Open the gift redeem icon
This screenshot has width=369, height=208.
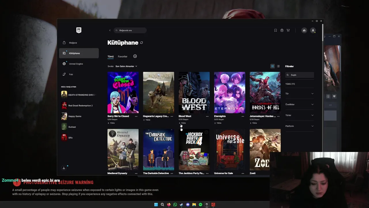coord(282,30)
